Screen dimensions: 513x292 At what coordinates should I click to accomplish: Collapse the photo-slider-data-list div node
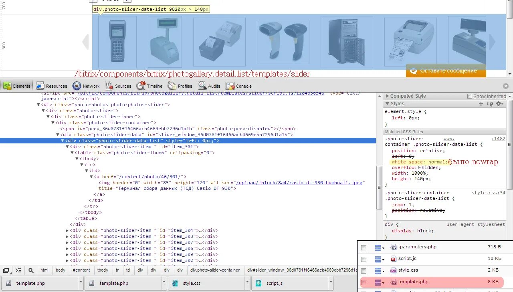[x=63, y=141]
